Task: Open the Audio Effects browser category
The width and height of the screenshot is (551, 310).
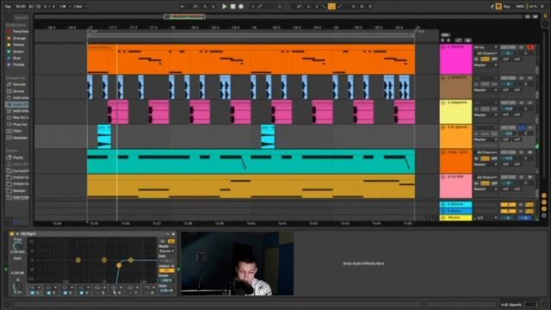Action: pyautogui.click(x=17, y=104)
